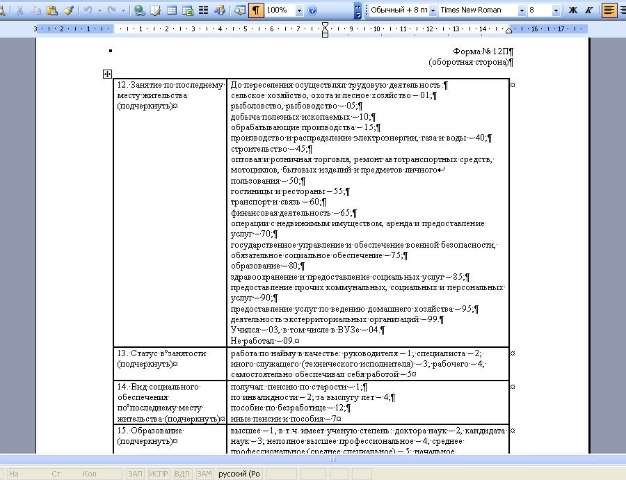626x480 pixels.
Task: Click line 'финансовая деятельность – 65;'
Action: pyautogui.click(x=291, y=213)
